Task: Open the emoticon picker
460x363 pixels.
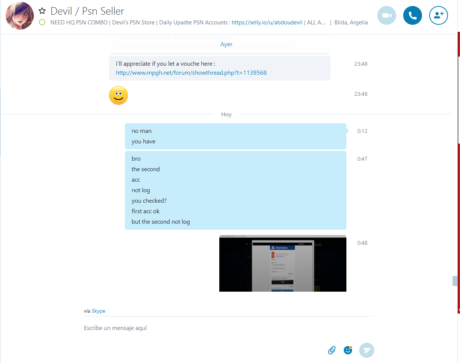Action: (x=348, y=350)
